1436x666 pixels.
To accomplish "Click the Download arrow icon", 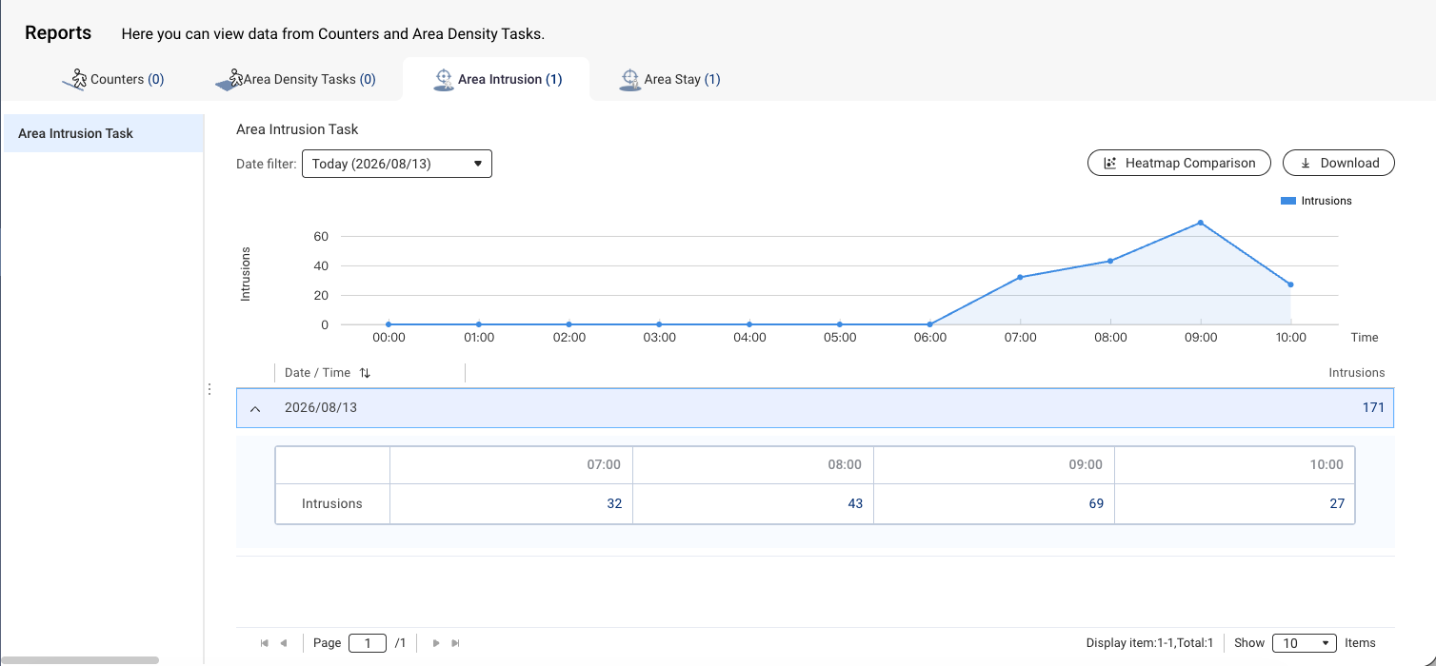I will (1305, 164).
